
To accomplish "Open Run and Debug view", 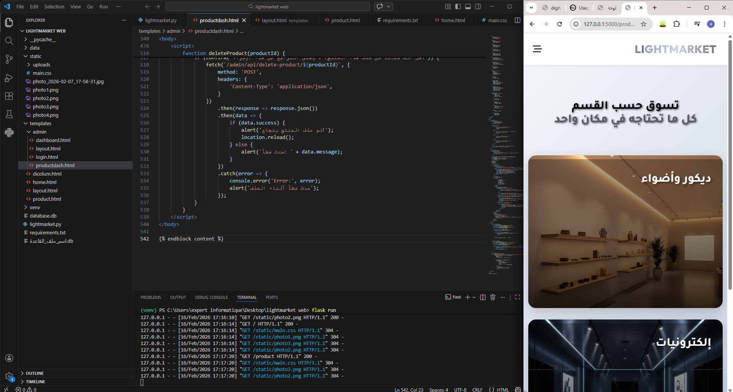I will pyautogui.click(x=9, y=78).
